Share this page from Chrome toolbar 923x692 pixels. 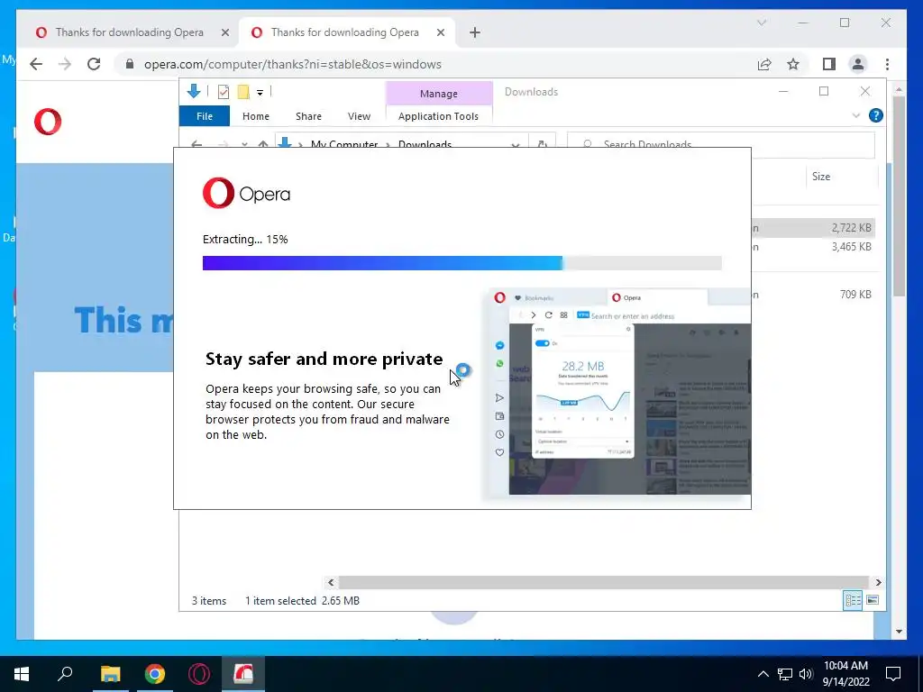[764, 64]
